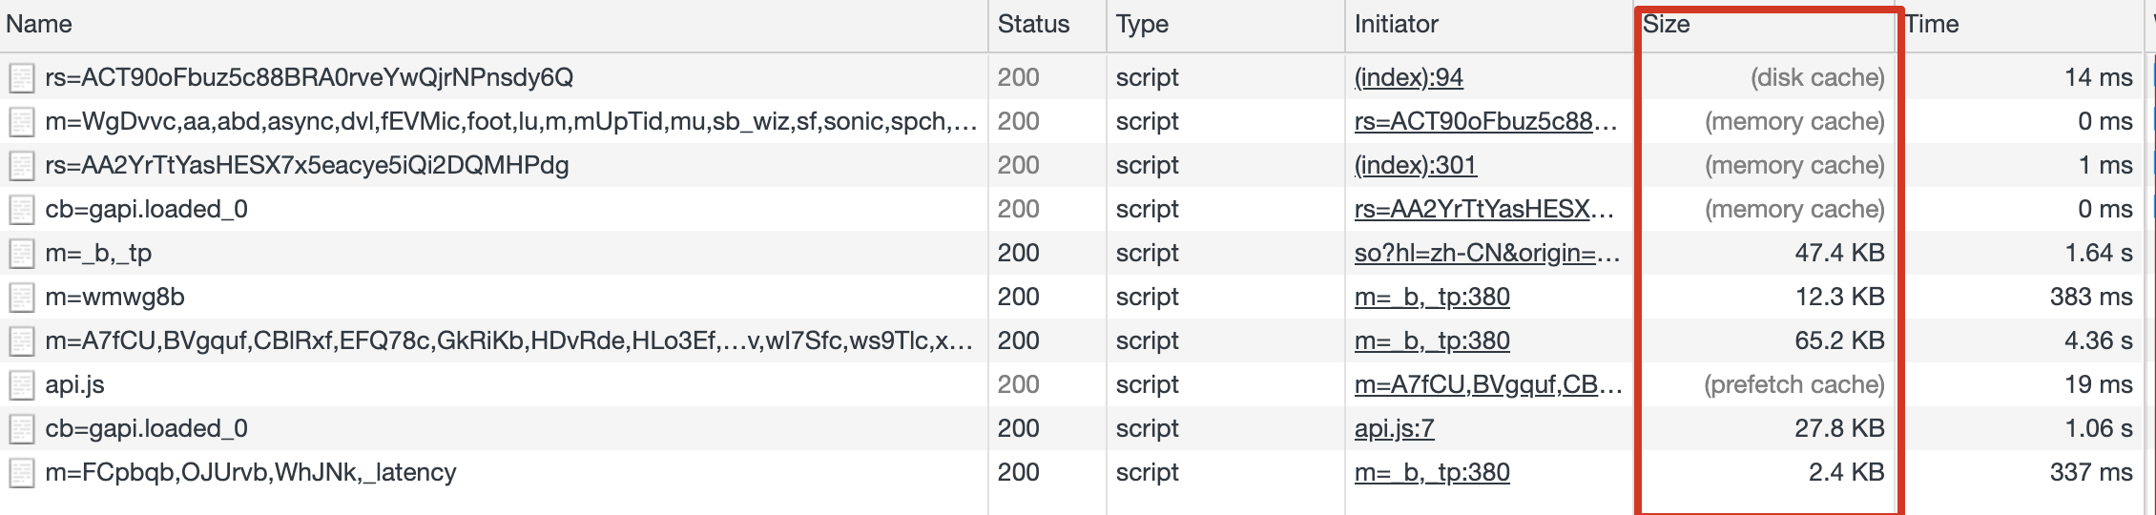2156x515 pixels.
Task: Click icon beside m=WgDvvc,aa,abd request row
Action: pyautogui.click(x=22, y=122)
